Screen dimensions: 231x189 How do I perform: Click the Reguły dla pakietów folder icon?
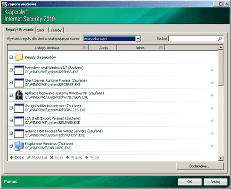pyautogui.click(x=19, y=57)
